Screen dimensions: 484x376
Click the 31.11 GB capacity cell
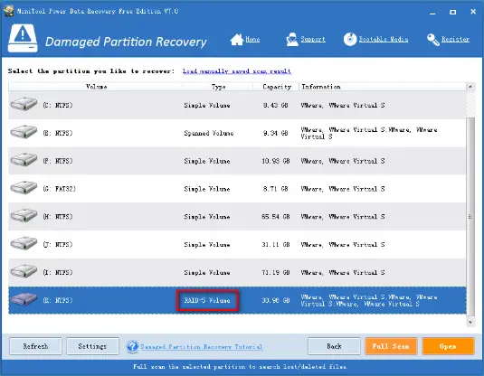pos(276,245)
